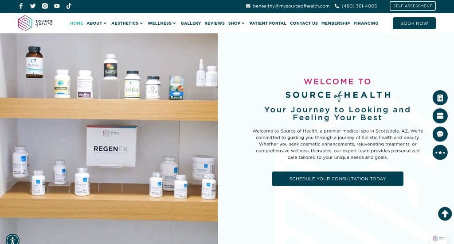Open the Facebook social icon
454x244 pixels.
(21, 6)
